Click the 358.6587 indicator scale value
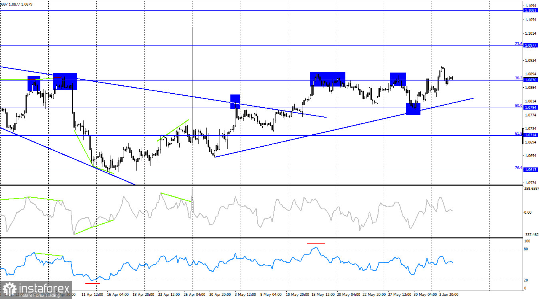539x299 pixels. [x=531, y=188]
